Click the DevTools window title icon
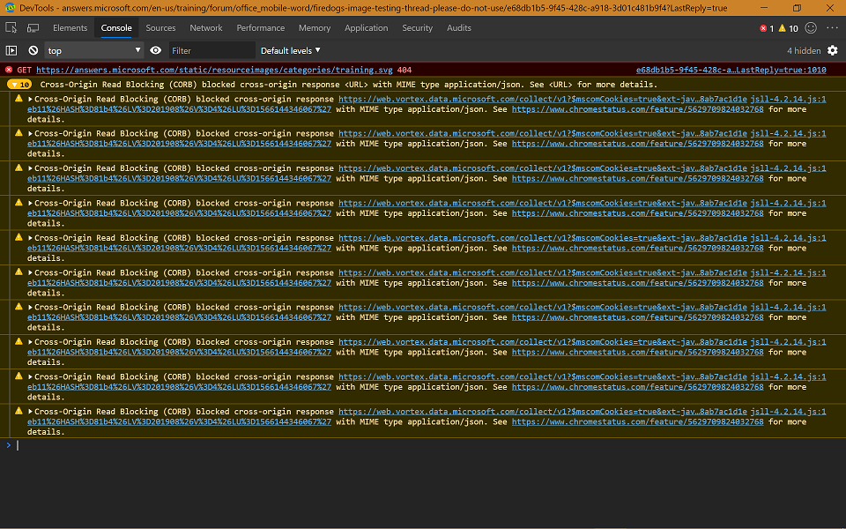Viewport: 846px width, 529px height. point(10,8)
